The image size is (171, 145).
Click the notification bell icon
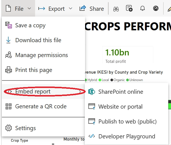tap(143, 9)
